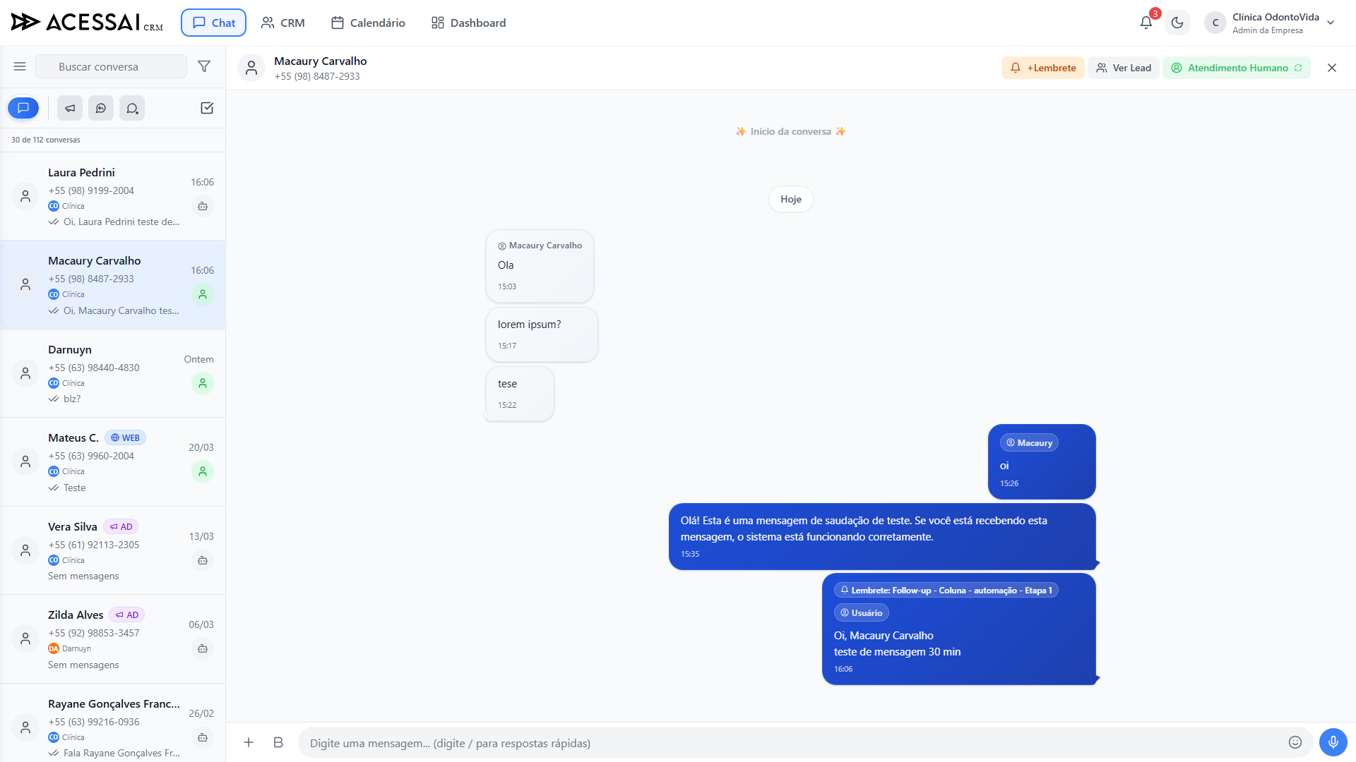Switch to the Chat tab
Screen dimensions: 1356x762
(x=213, y=23)
